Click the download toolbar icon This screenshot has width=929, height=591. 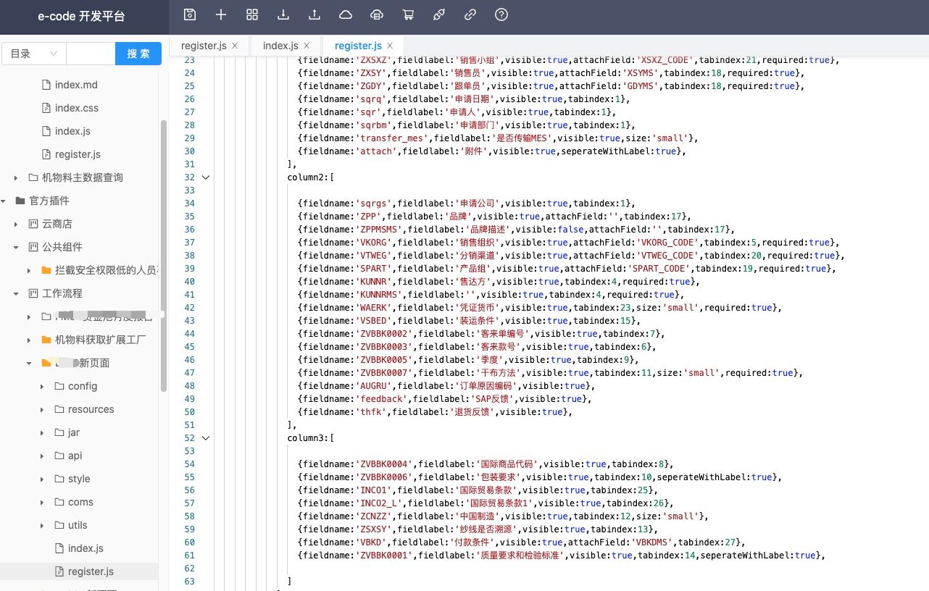click(283, 14)
